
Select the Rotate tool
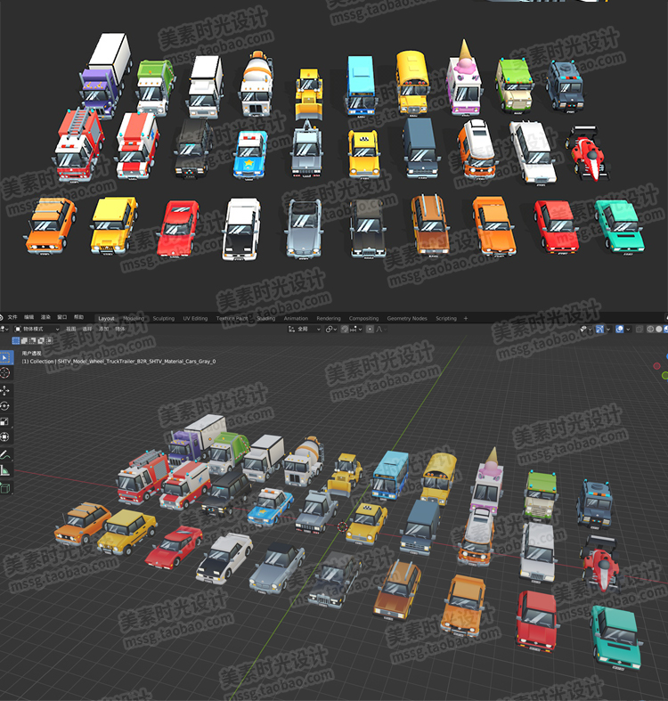[x=5, y=406]
